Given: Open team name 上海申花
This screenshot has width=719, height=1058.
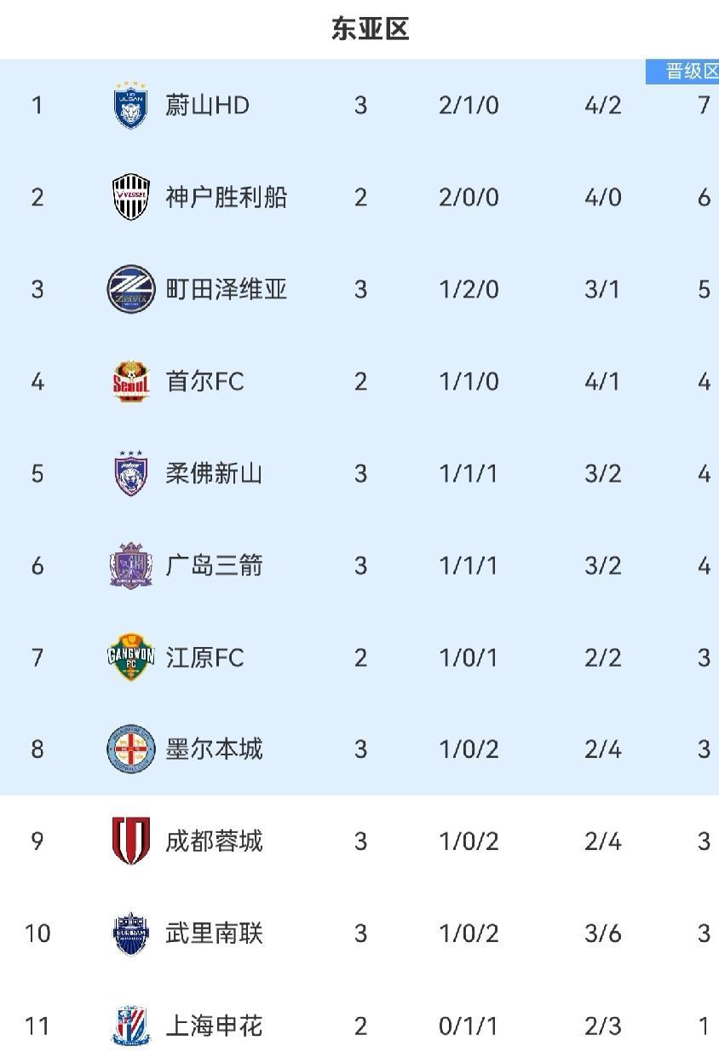Looking at the screenshot, I should coord(214,1026).
